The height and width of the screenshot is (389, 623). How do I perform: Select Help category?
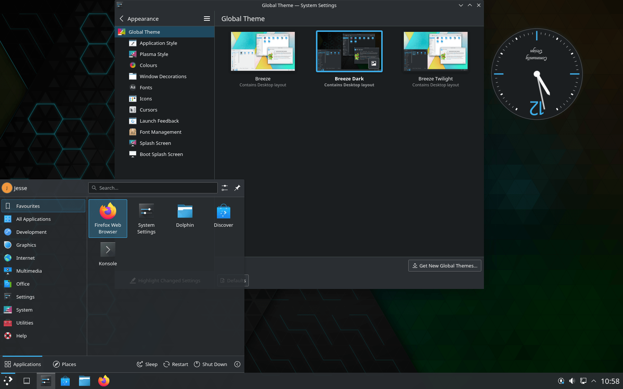tap(43, 336)
